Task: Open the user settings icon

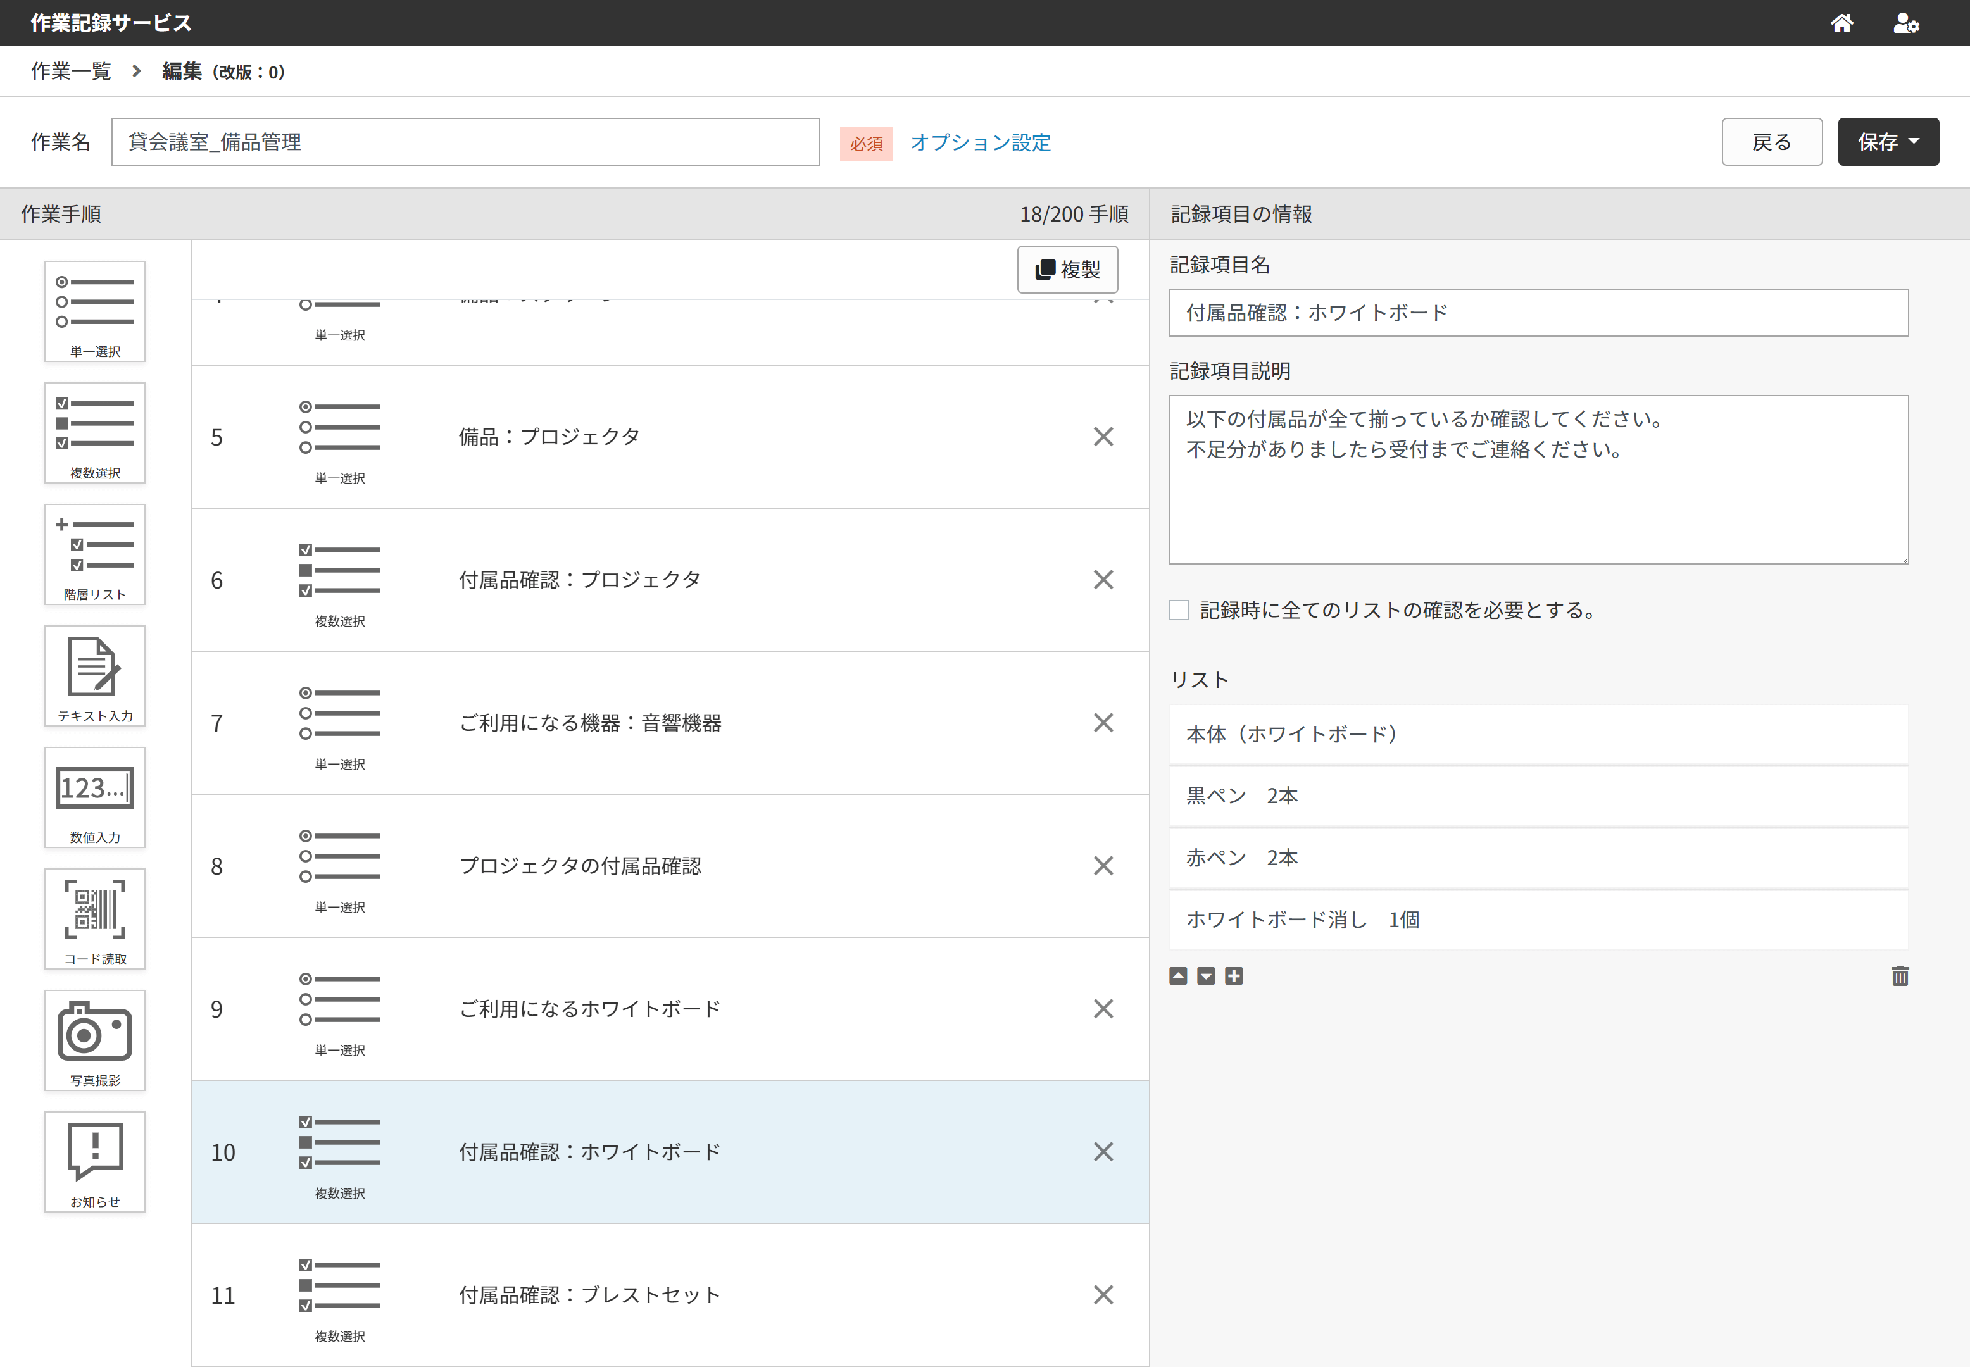Action: pos(1906,23)
